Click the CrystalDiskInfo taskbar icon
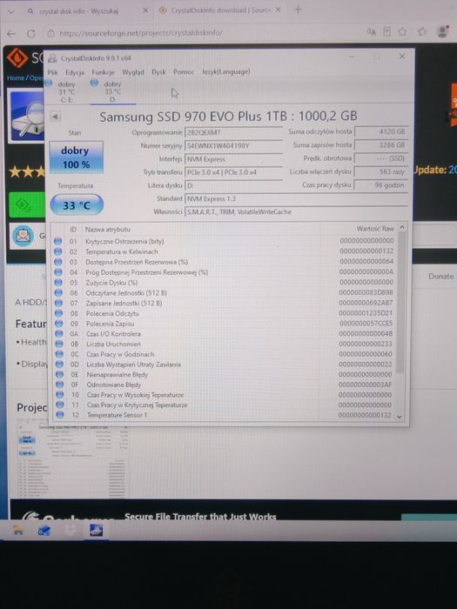The width and height of the screenshot is (457, 609). click(x=96, y=530)
